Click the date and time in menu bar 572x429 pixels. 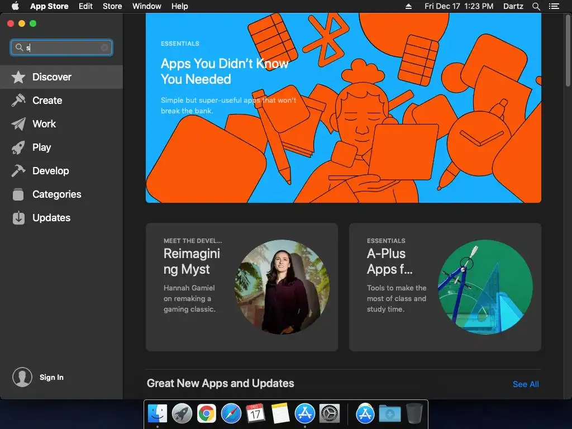click(459, 6)
